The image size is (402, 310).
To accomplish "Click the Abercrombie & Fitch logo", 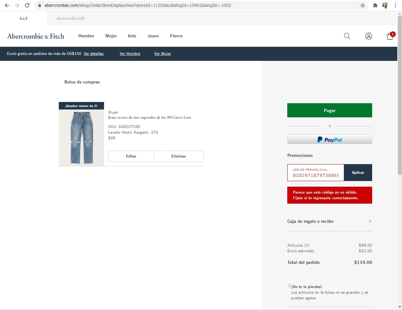I will (36, 36).
